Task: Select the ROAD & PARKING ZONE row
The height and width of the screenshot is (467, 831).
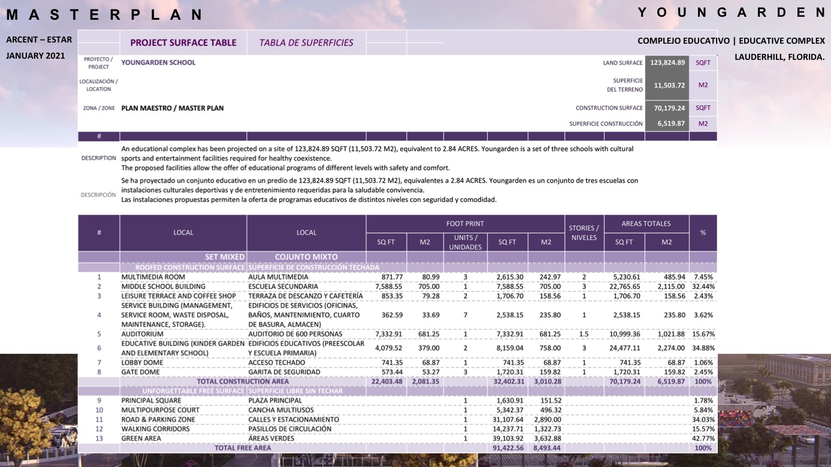Action: tap(158, 420)
